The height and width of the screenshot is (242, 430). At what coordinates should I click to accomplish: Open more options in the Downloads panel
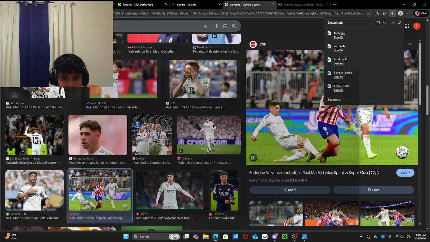pyautogui.click(x=392, y=23)
